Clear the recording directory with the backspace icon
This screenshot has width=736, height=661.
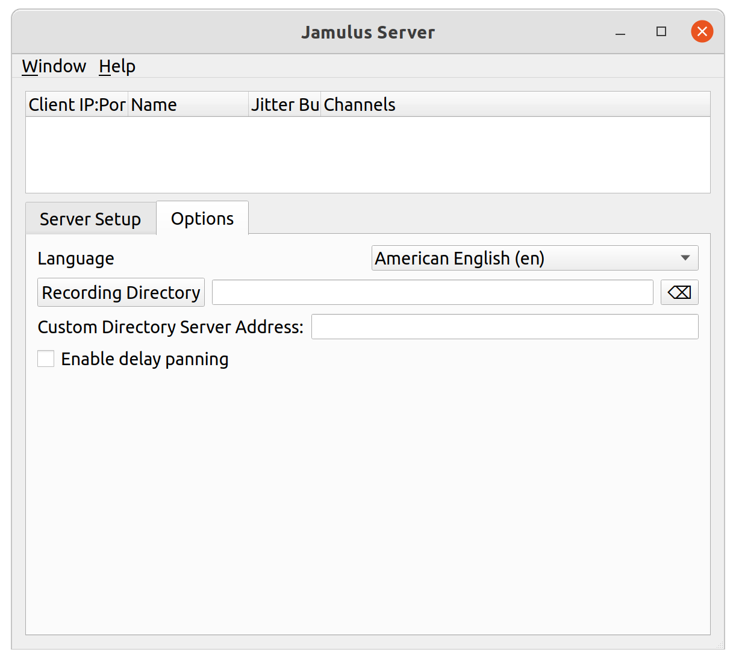click(x=679, y=292)
